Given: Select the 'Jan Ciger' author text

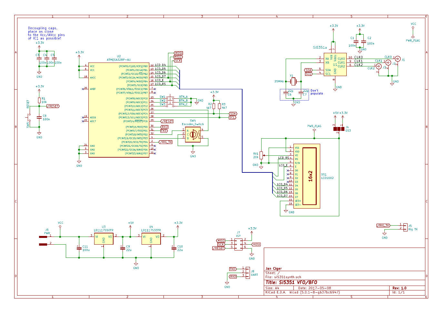Looking at the screenshot, I should point(273,269).
